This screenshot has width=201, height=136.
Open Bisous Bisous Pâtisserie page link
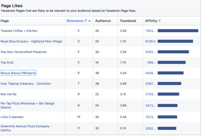coord(18,73)
